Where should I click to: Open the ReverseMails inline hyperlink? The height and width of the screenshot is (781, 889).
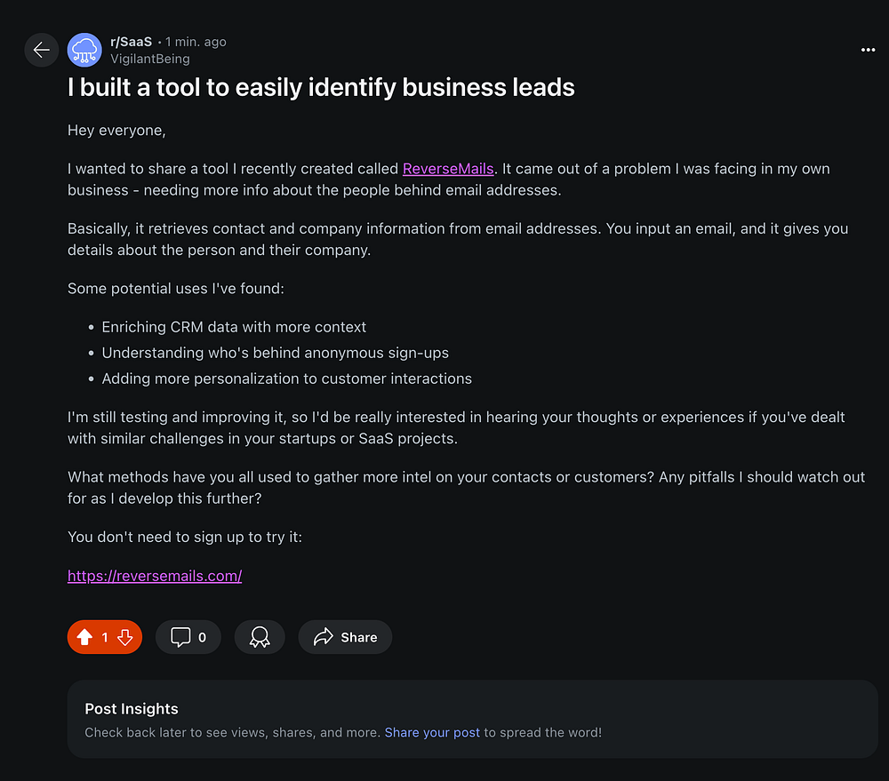[448, 169]
